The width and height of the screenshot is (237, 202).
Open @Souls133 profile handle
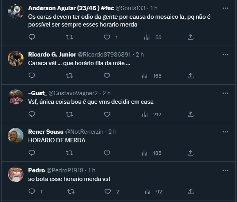click(x=131, y=8)
